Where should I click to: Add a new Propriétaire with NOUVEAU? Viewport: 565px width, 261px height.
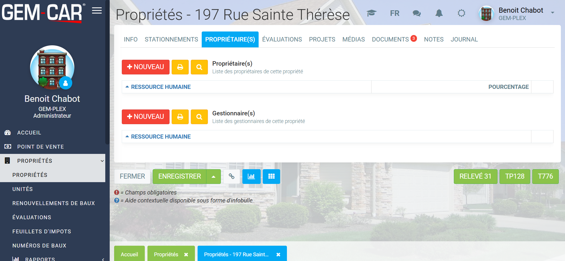click(x=145, y=67)
